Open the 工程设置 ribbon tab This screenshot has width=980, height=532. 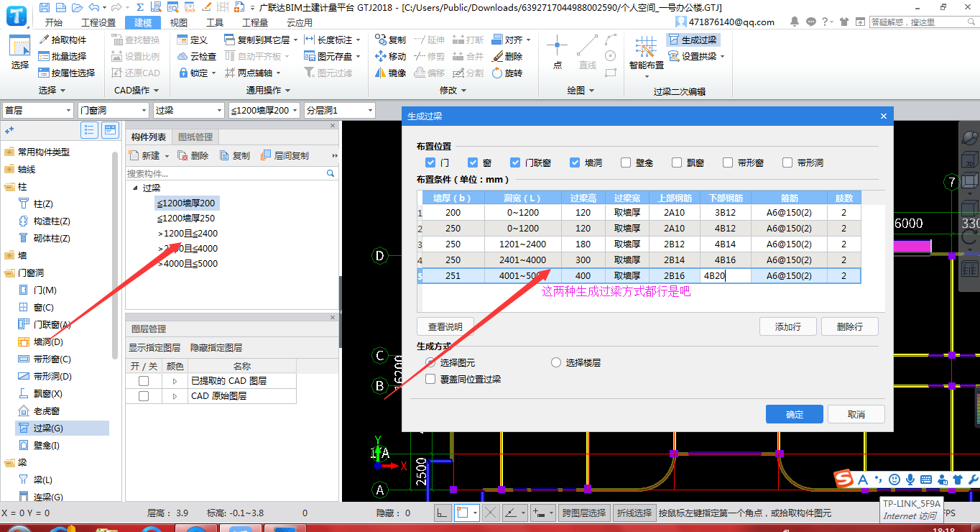click(x=98, y=22)
